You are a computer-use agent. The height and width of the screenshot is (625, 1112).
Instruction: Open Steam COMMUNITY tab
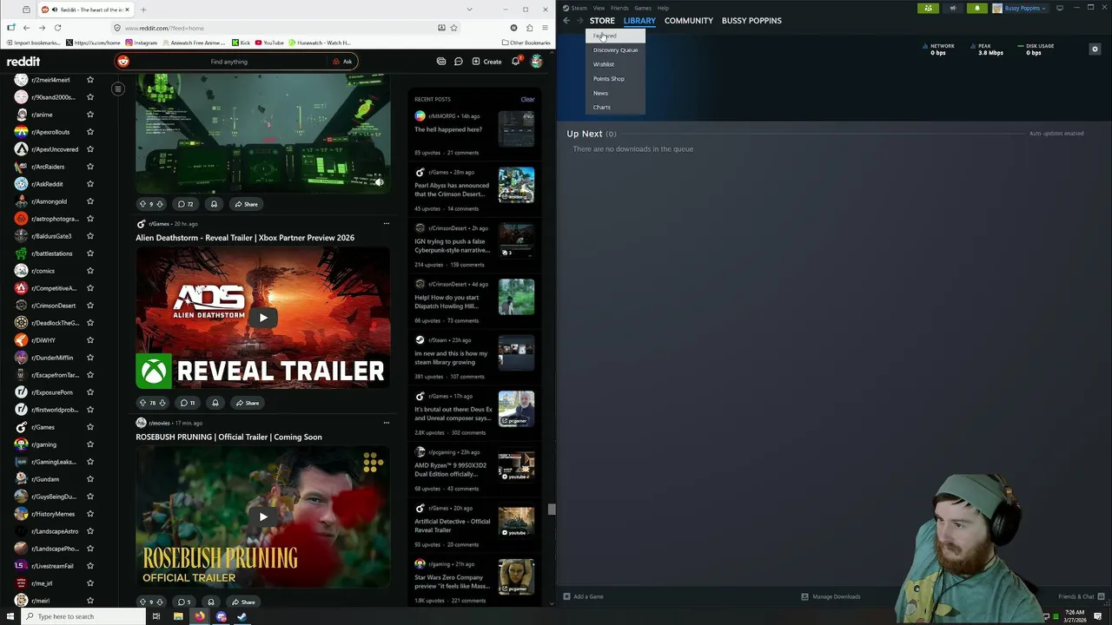(x=689, y=20)
